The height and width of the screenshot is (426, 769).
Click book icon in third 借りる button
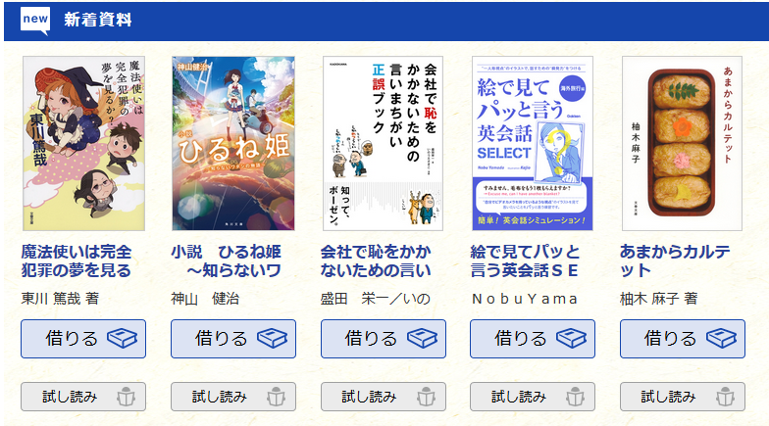[x=422, y=339]
